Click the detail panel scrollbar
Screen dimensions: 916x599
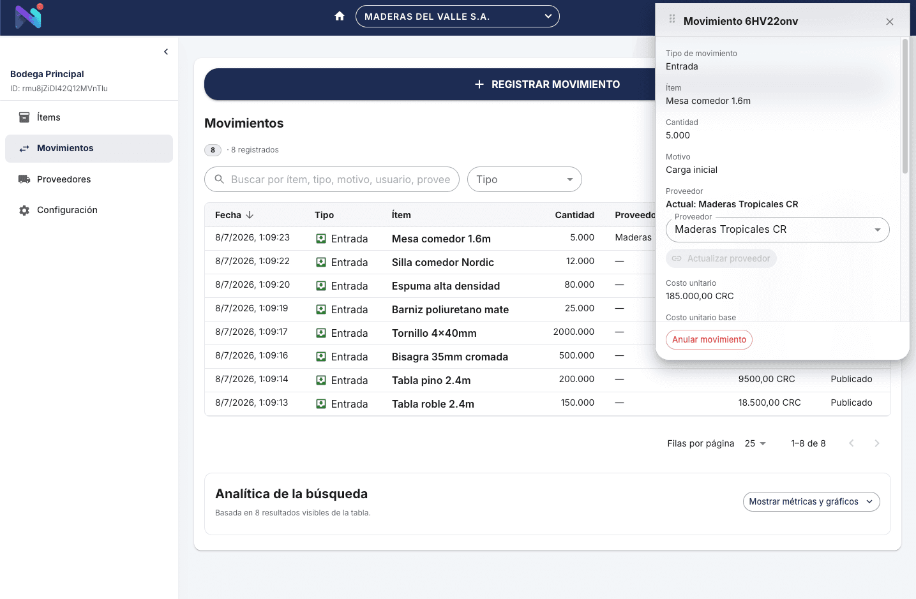tap(905, 106)
